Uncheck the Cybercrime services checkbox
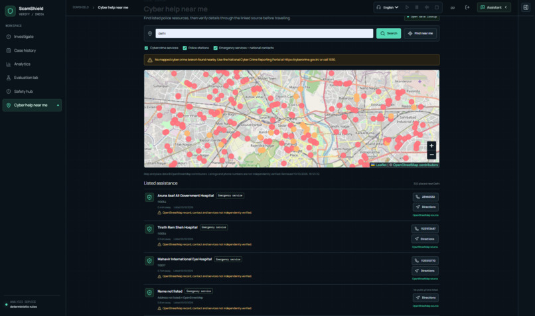The height and width of the screenshot is (316, 535). (147, 48)
